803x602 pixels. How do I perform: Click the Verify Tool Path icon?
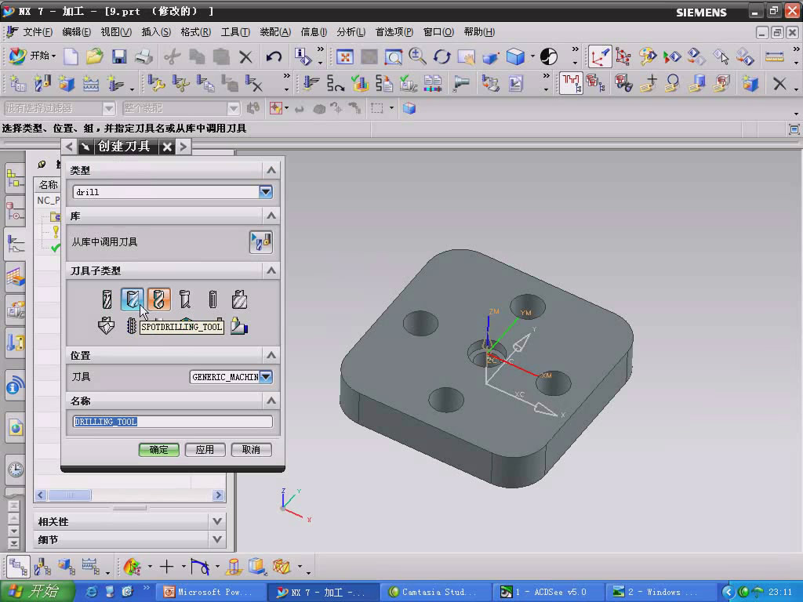click(x=359, y=83)
